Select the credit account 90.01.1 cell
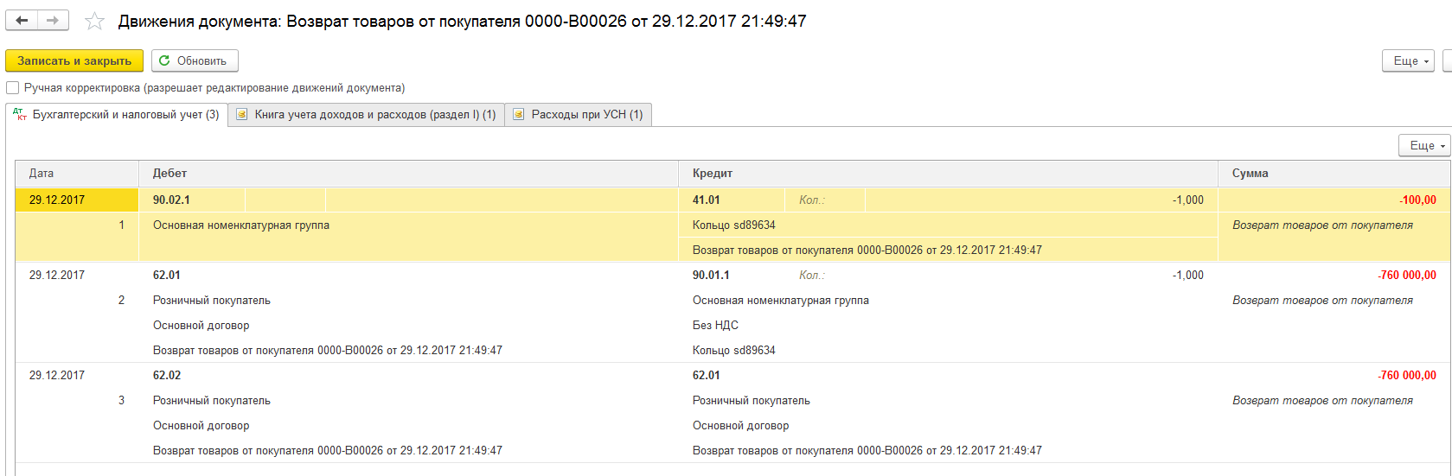Screen dimensions: 1452x476 click(711, 275)
